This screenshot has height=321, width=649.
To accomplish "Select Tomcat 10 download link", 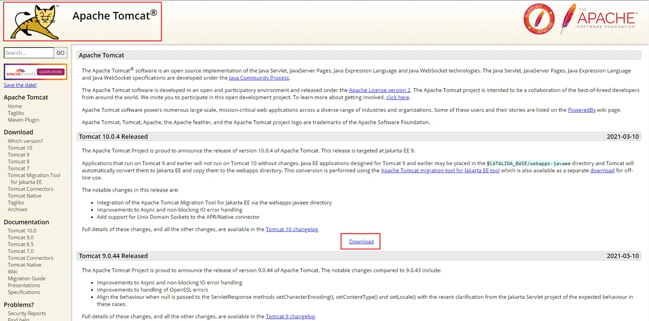I will click(x=20, y=148).
